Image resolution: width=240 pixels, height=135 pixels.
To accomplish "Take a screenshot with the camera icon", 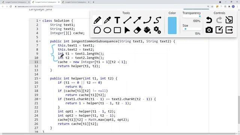I will pyautogui.click(x=209, y=30).
